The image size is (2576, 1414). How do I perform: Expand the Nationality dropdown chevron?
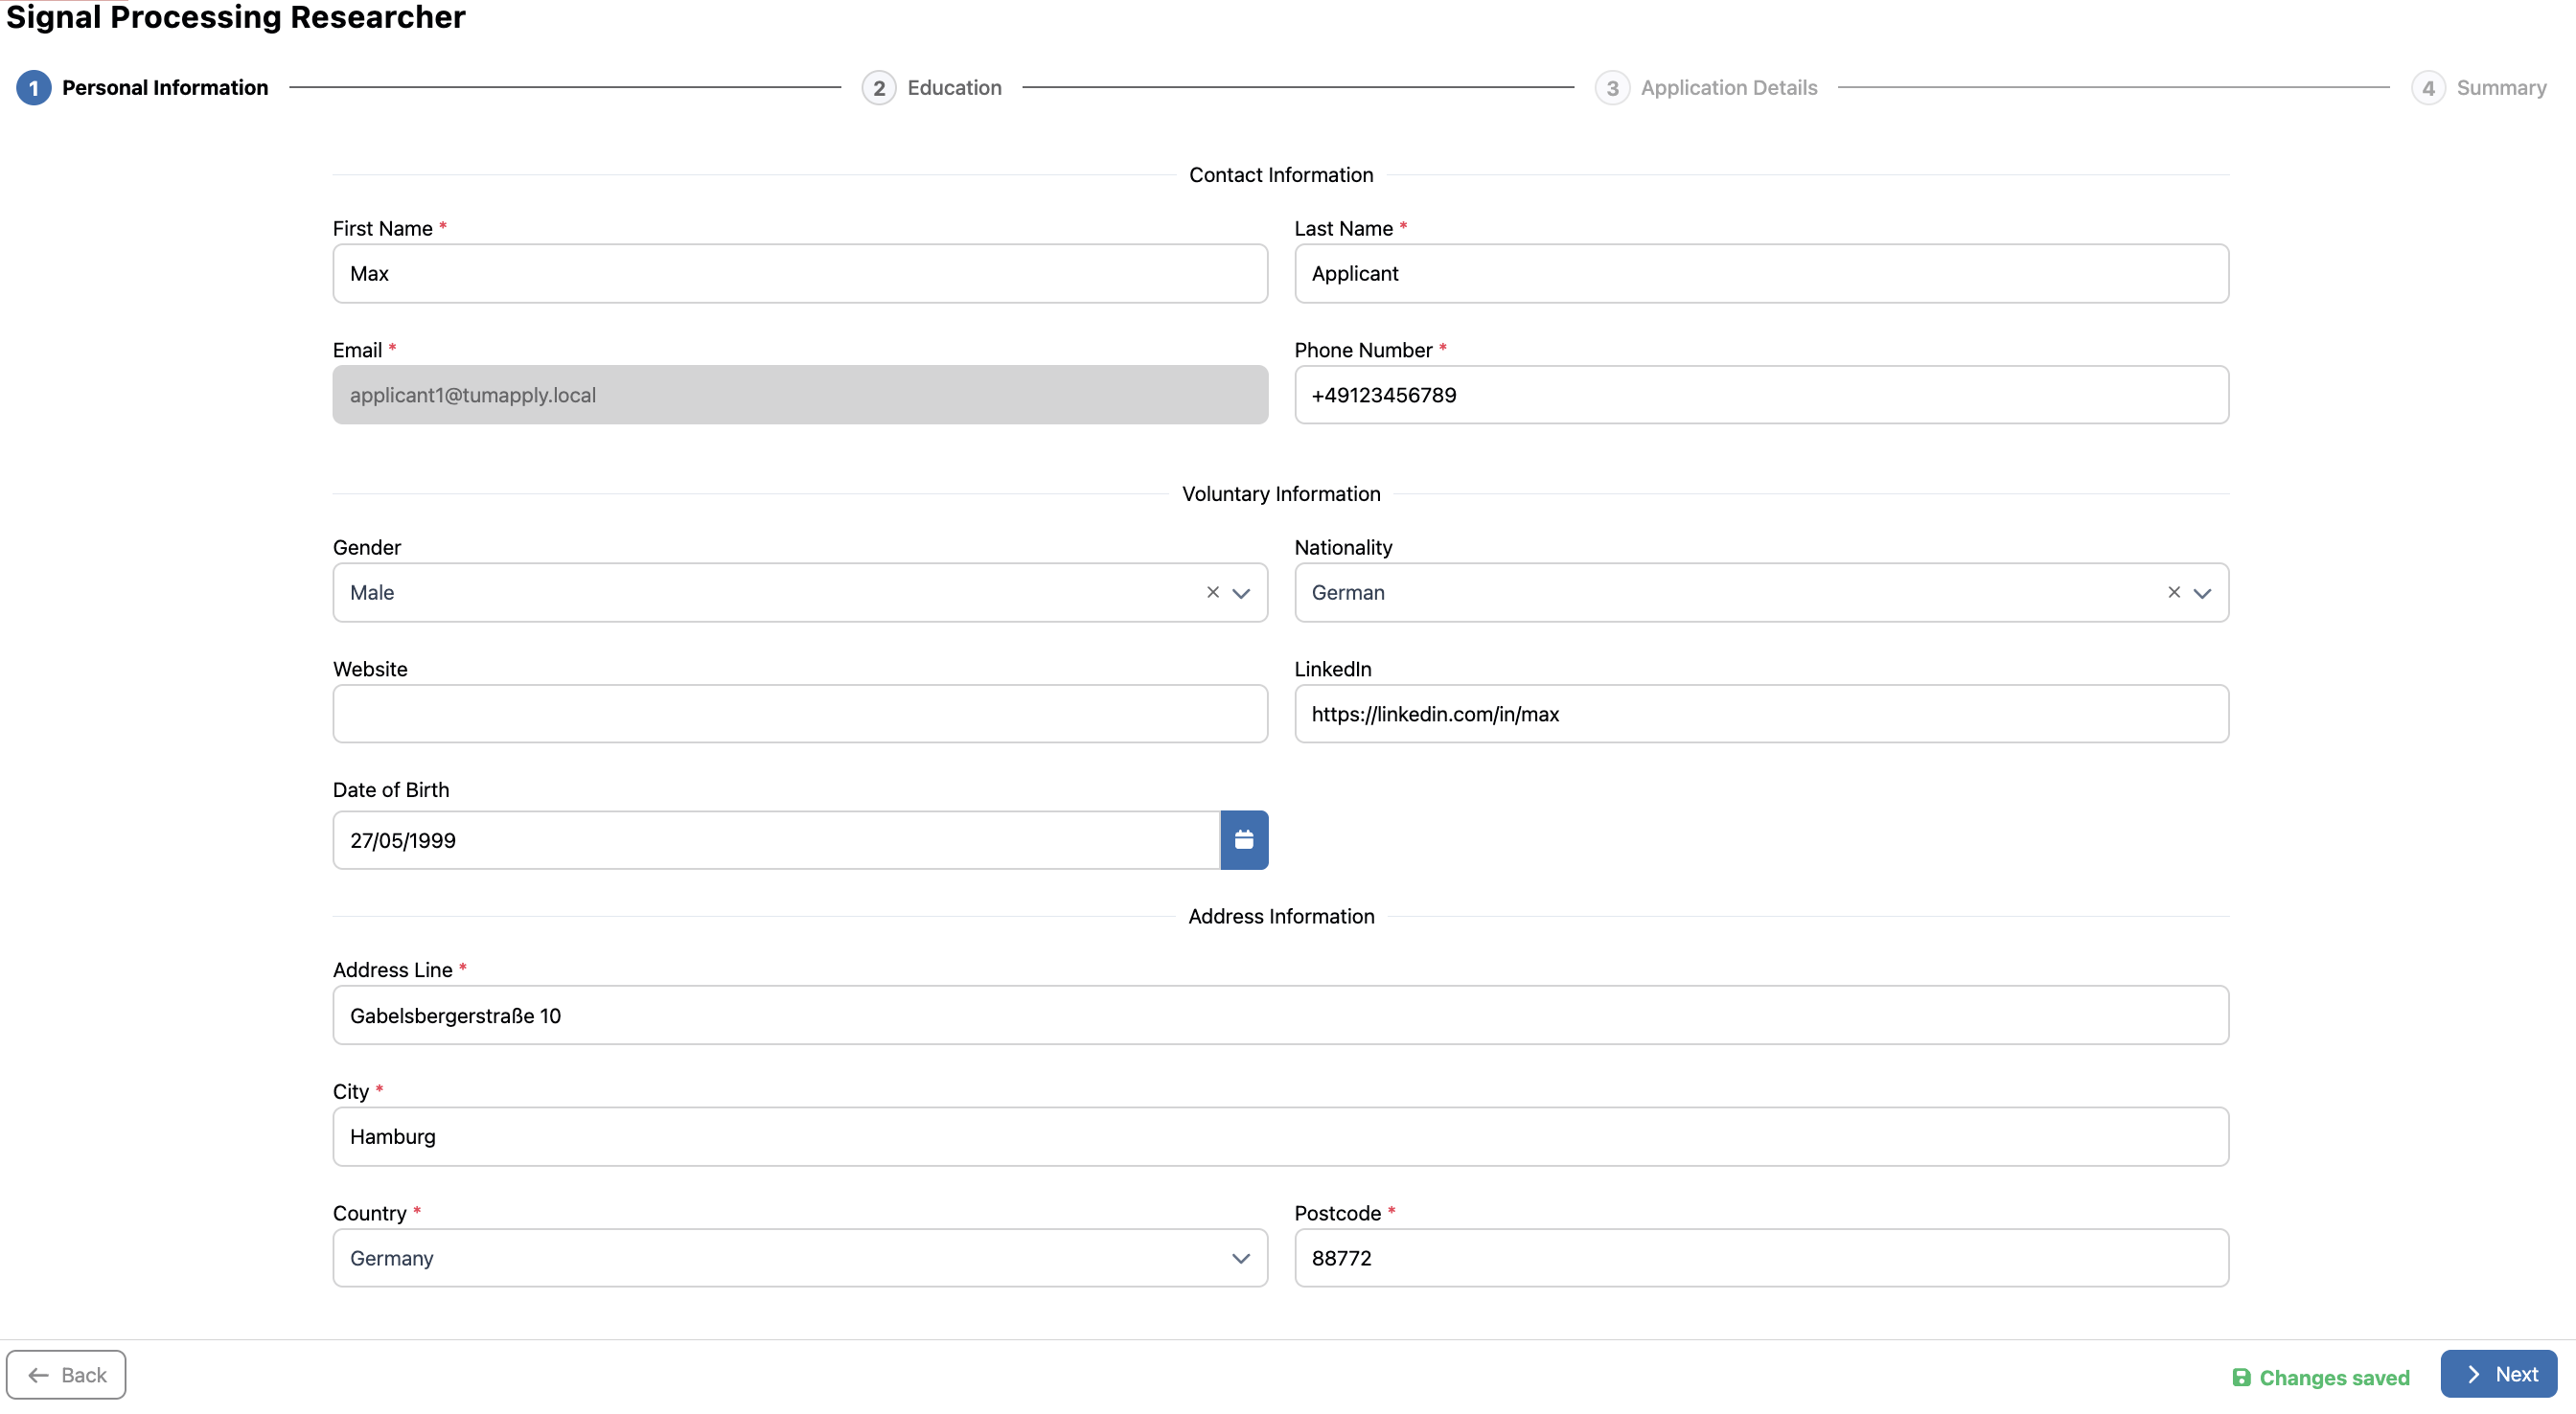click(2202, 593)
